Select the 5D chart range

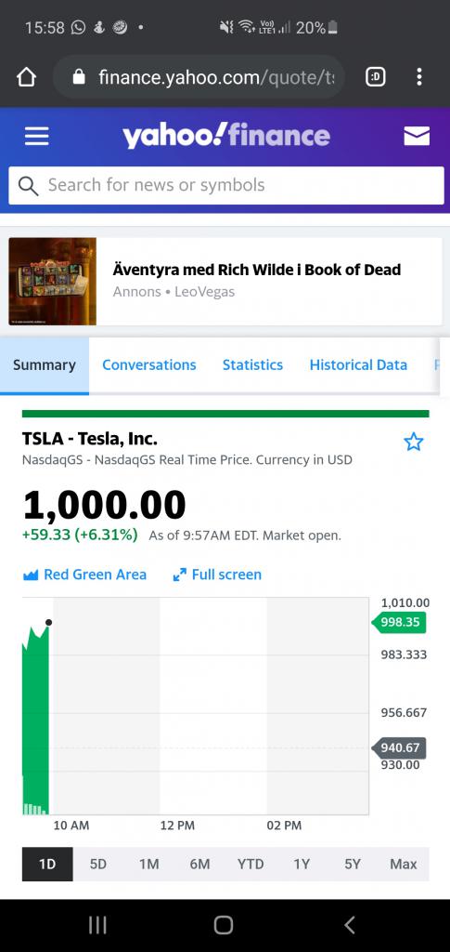click(x=98, y=864)
